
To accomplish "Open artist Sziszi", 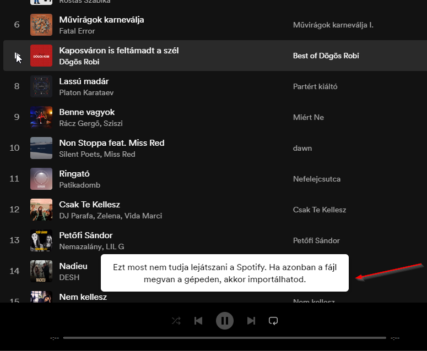I will tap(113, 123).
